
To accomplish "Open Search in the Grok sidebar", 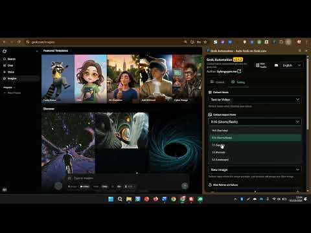I will [10, 59].
